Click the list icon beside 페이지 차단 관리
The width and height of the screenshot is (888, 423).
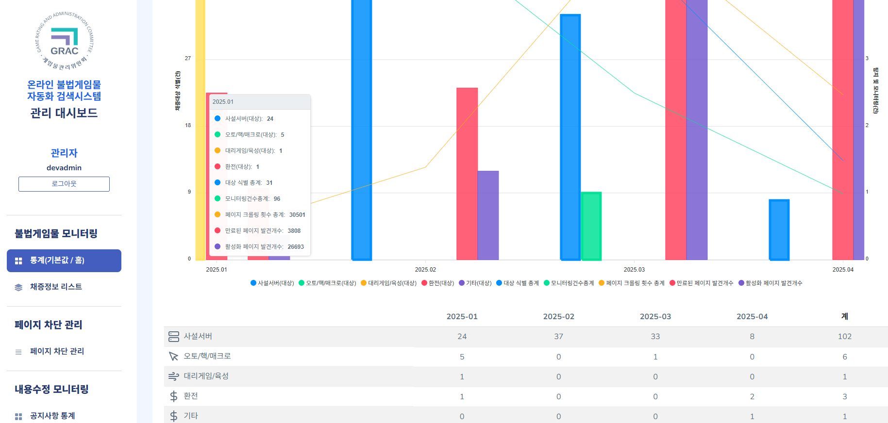[x=18, y=352]
